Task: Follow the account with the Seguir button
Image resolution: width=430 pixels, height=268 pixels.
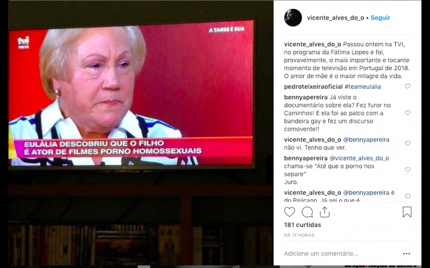Action: tap(380, 18)
